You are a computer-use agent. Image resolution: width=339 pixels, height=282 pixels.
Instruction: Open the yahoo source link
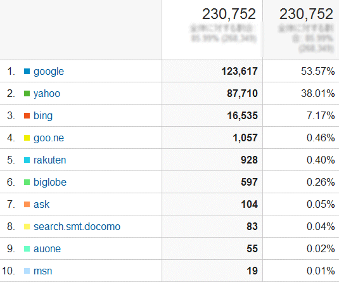coord(47,94)
